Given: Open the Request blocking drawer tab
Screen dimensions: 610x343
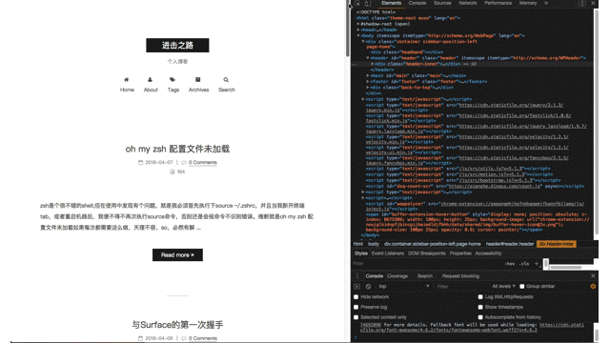Looking at the screenshot, I should click(460, 276).
